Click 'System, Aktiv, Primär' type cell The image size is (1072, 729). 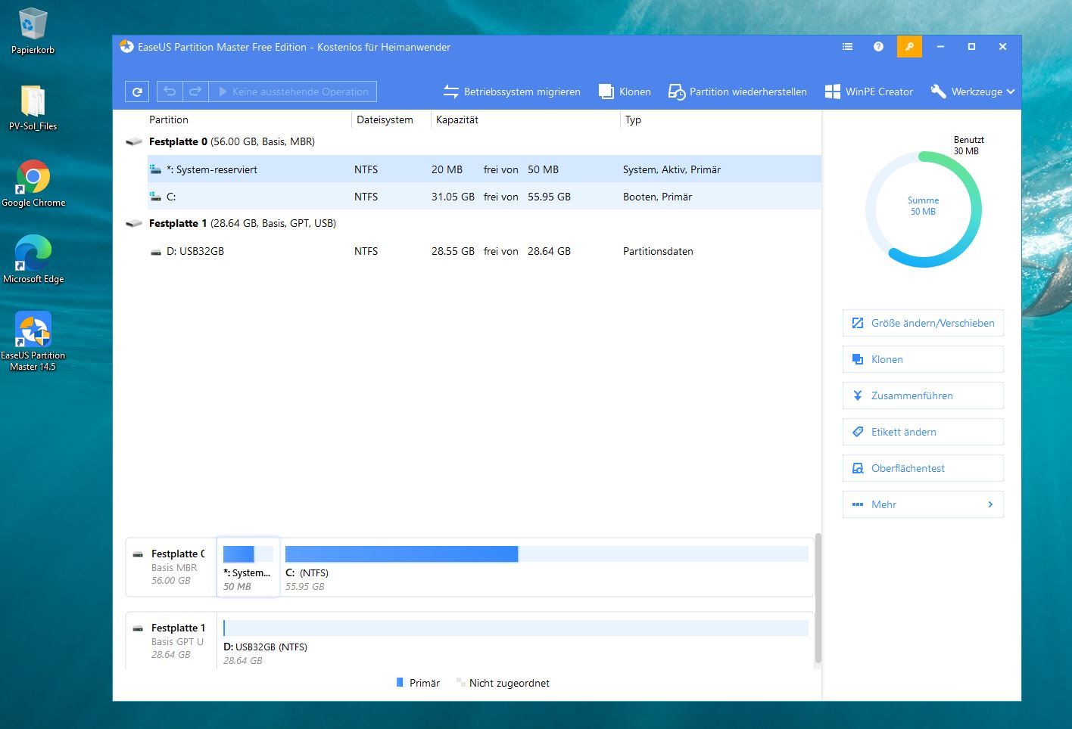coord(672,169)
